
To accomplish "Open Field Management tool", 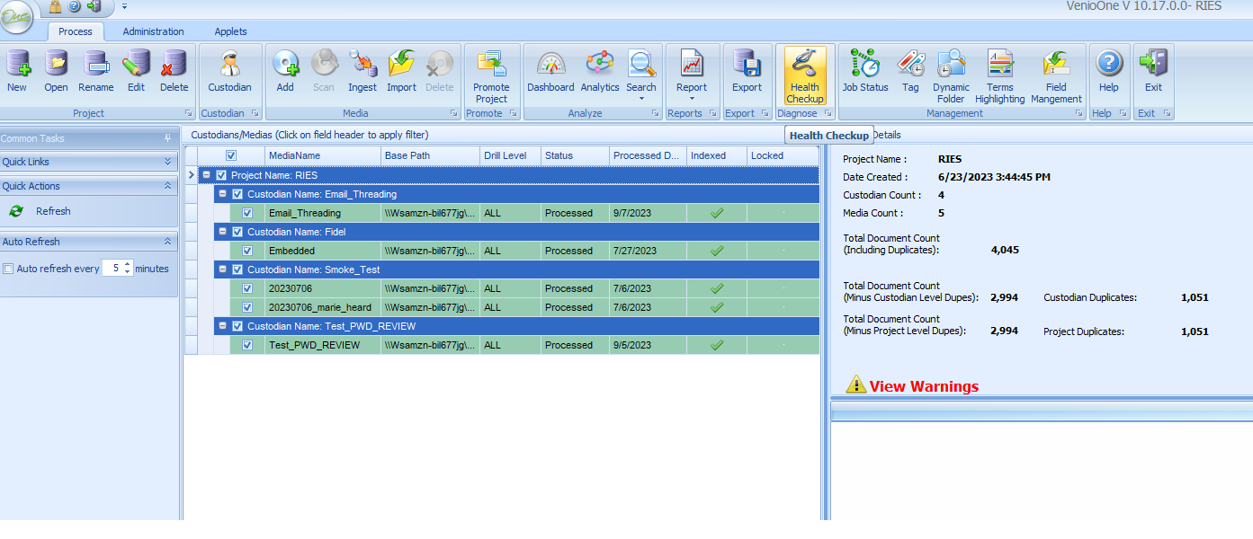I will pyautogui.click(x=1056, y=76).
